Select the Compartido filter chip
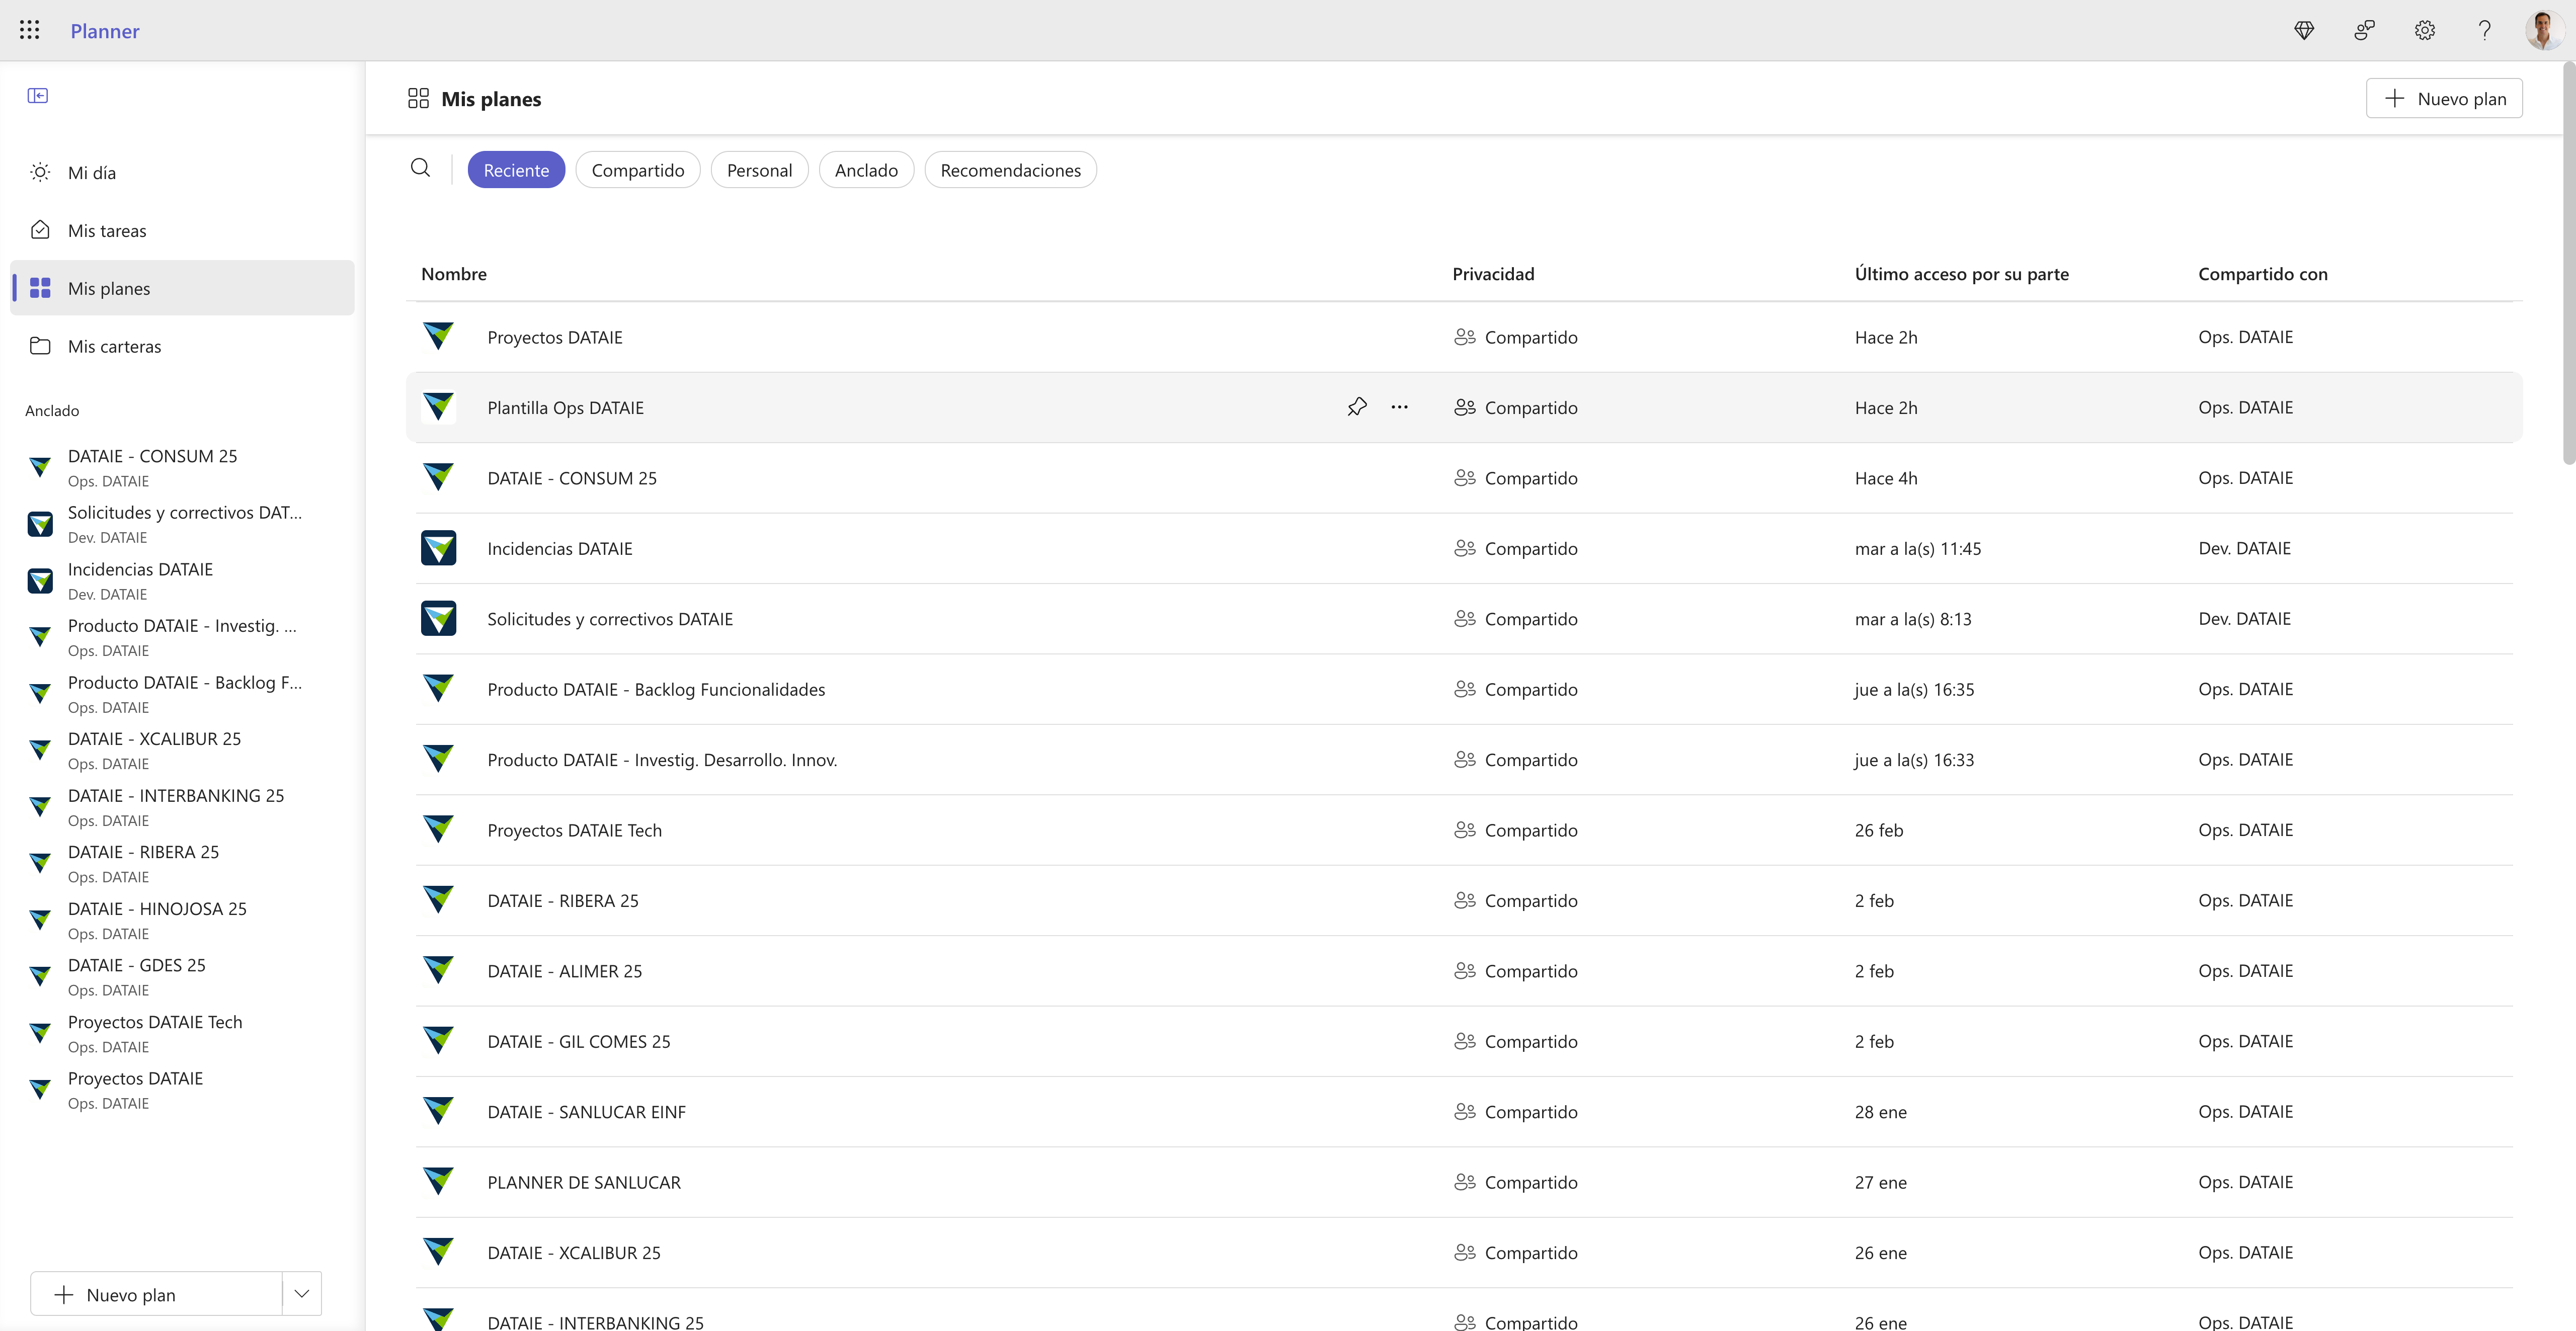2576x1331 pixels. tap(638, 170)
